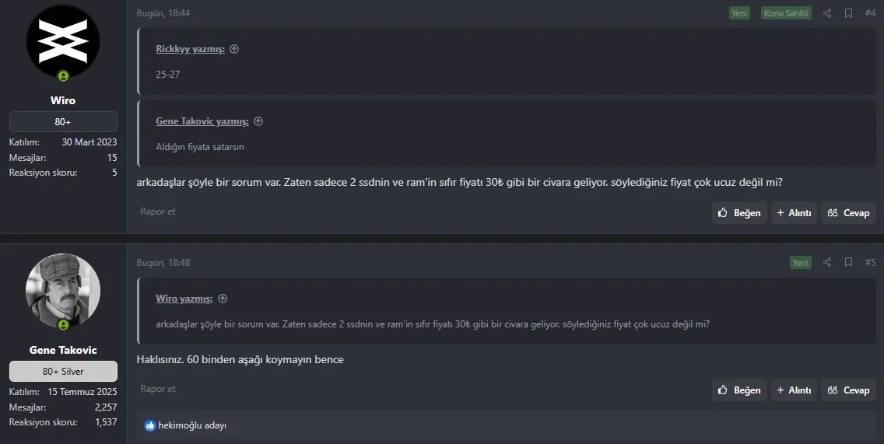Like Wiro's post with Beğen
884x444 pixels.
739,213
